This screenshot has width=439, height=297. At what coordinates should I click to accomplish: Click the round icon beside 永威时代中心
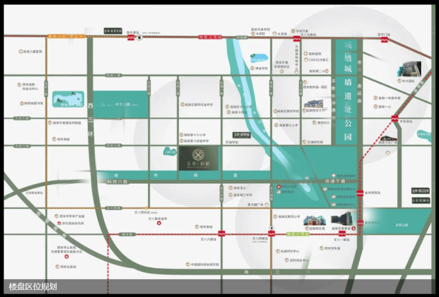click(x=278, y=251)
